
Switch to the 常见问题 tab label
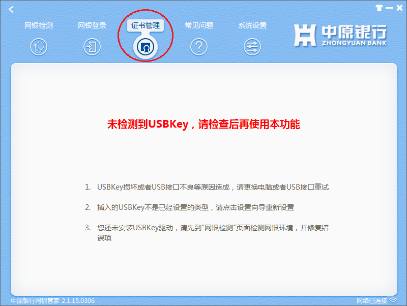[199, 25]
